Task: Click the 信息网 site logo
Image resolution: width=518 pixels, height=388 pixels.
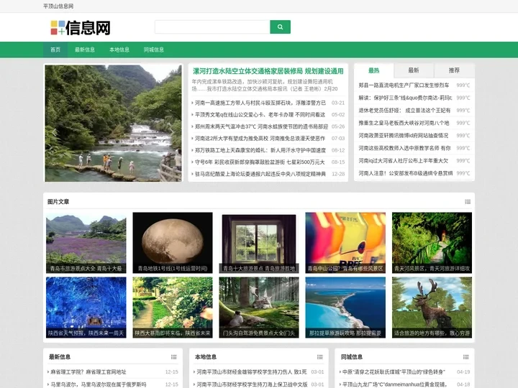Action: pos(81,28)
